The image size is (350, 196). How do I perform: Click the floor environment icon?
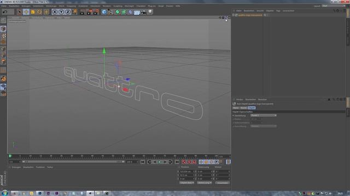[x=137, y=12]
